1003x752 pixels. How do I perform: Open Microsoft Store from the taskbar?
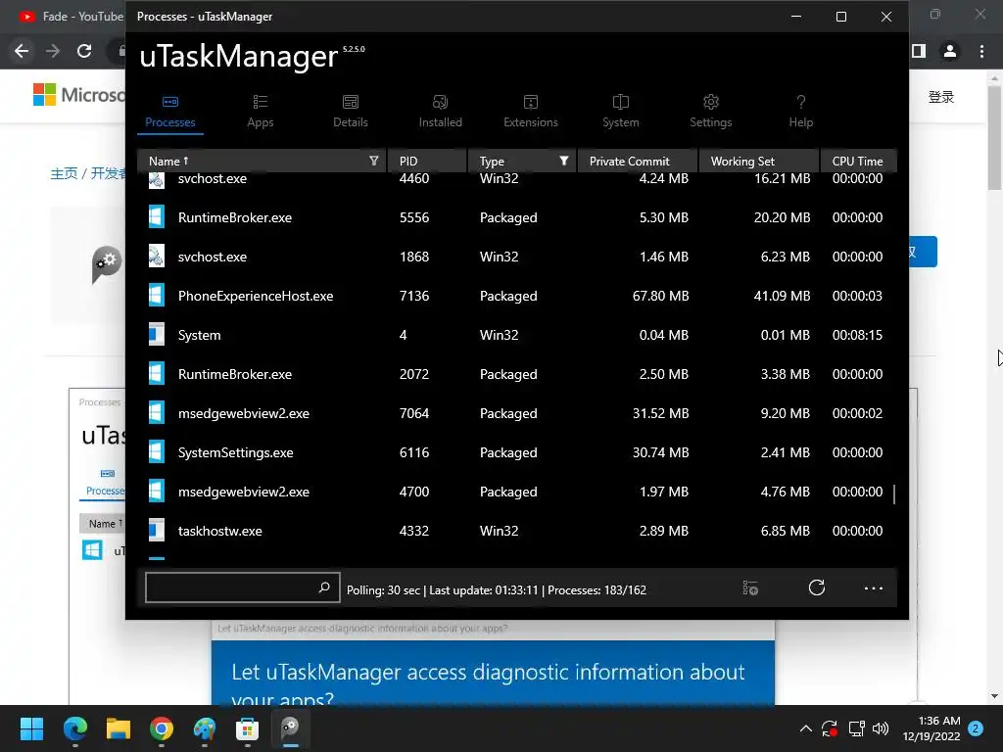[247, 728]
